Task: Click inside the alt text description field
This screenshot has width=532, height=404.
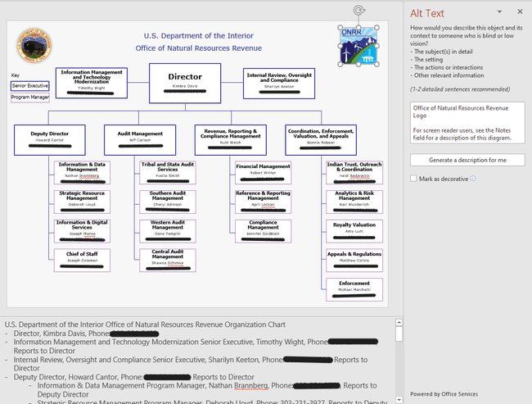Action: [x=467, y=123]
